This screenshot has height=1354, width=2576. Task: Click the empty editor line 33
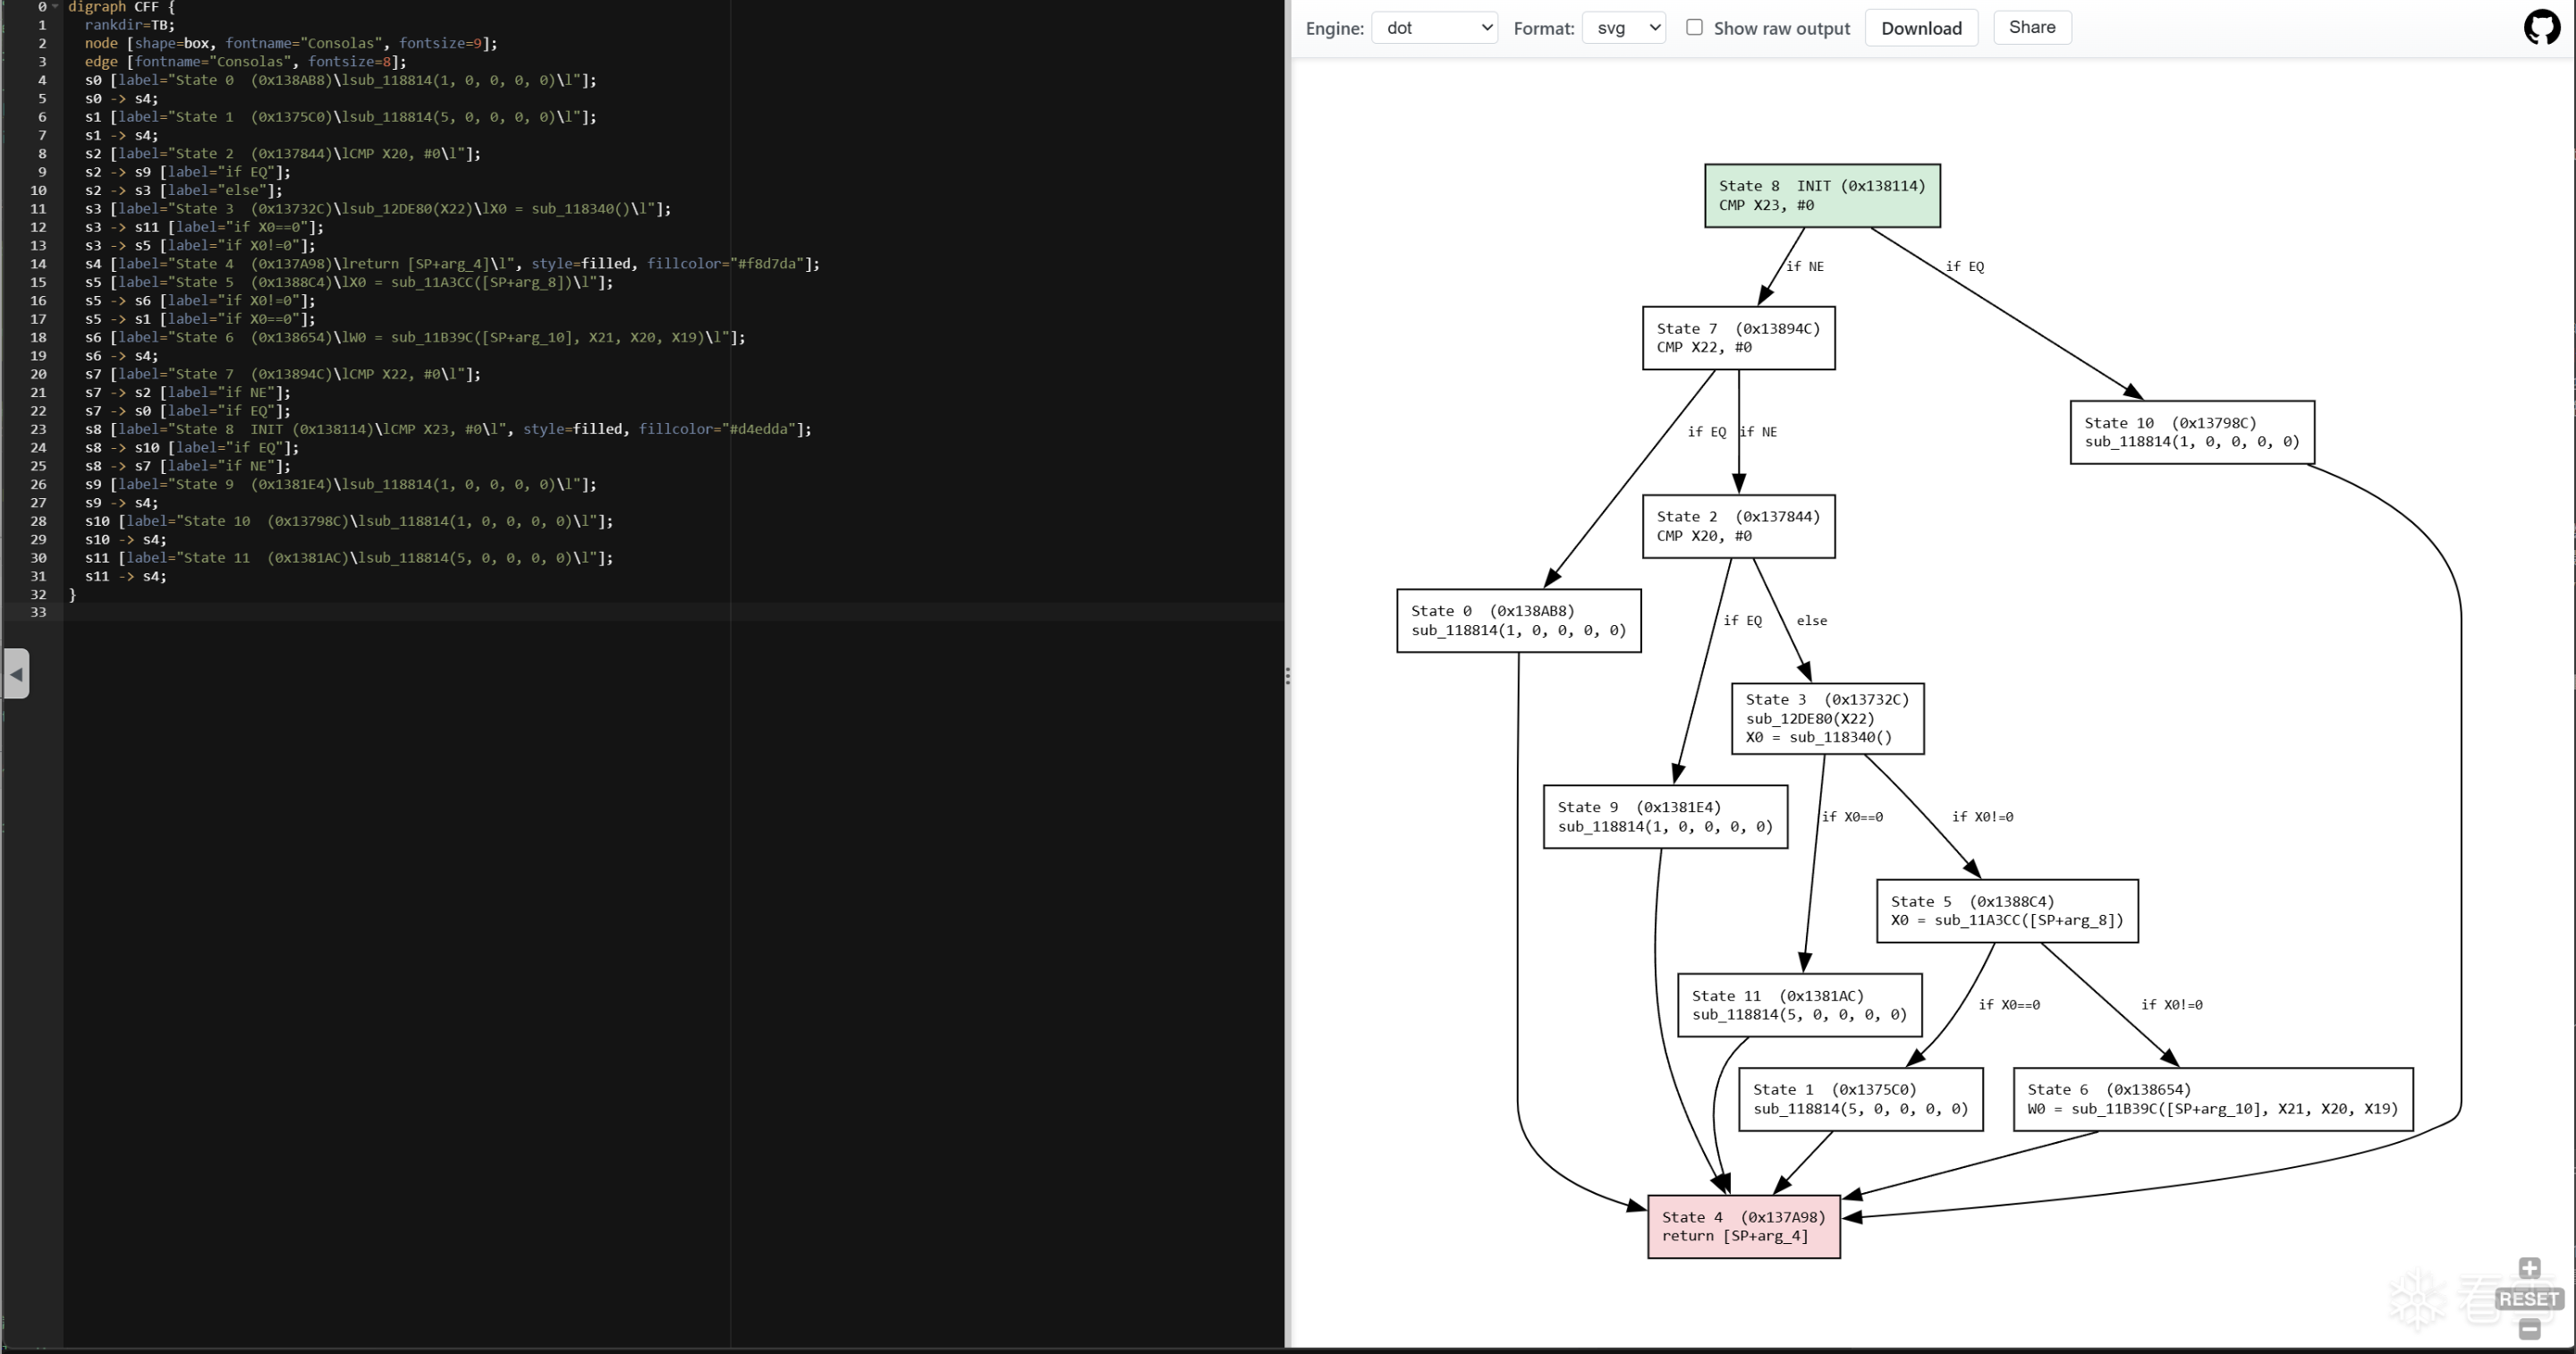[x=600, y=612]
